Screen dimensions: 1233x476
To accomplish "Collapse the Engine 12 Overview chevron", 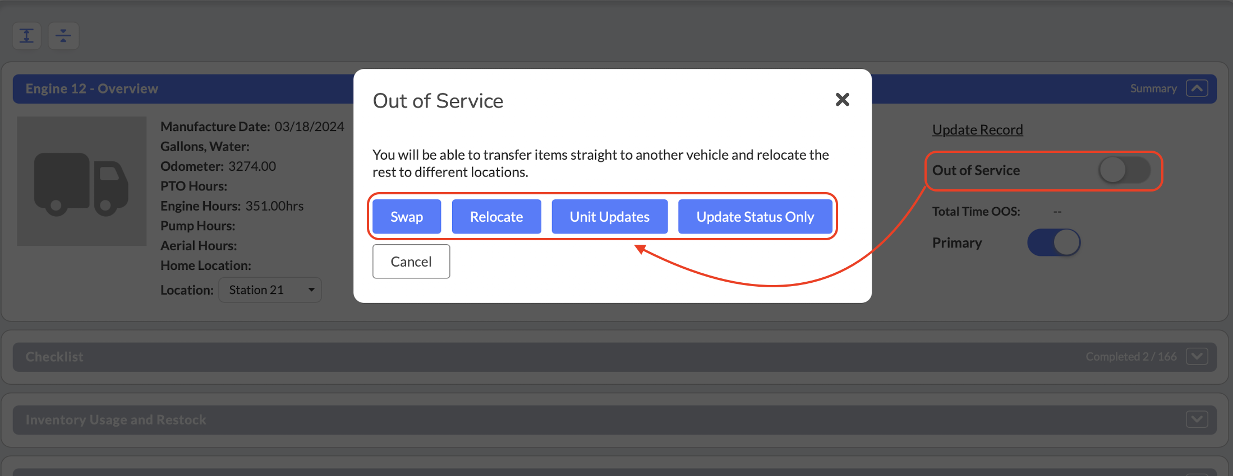I will pos(1197,88).
